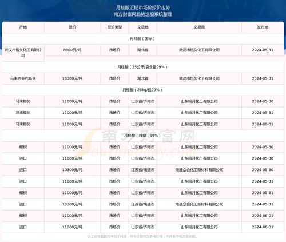Select the 交货地 column header

click(x=143, y=27)
